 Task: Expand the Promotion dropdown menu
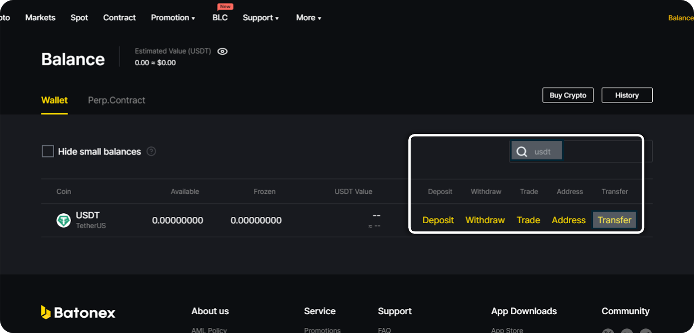(173, 18)
